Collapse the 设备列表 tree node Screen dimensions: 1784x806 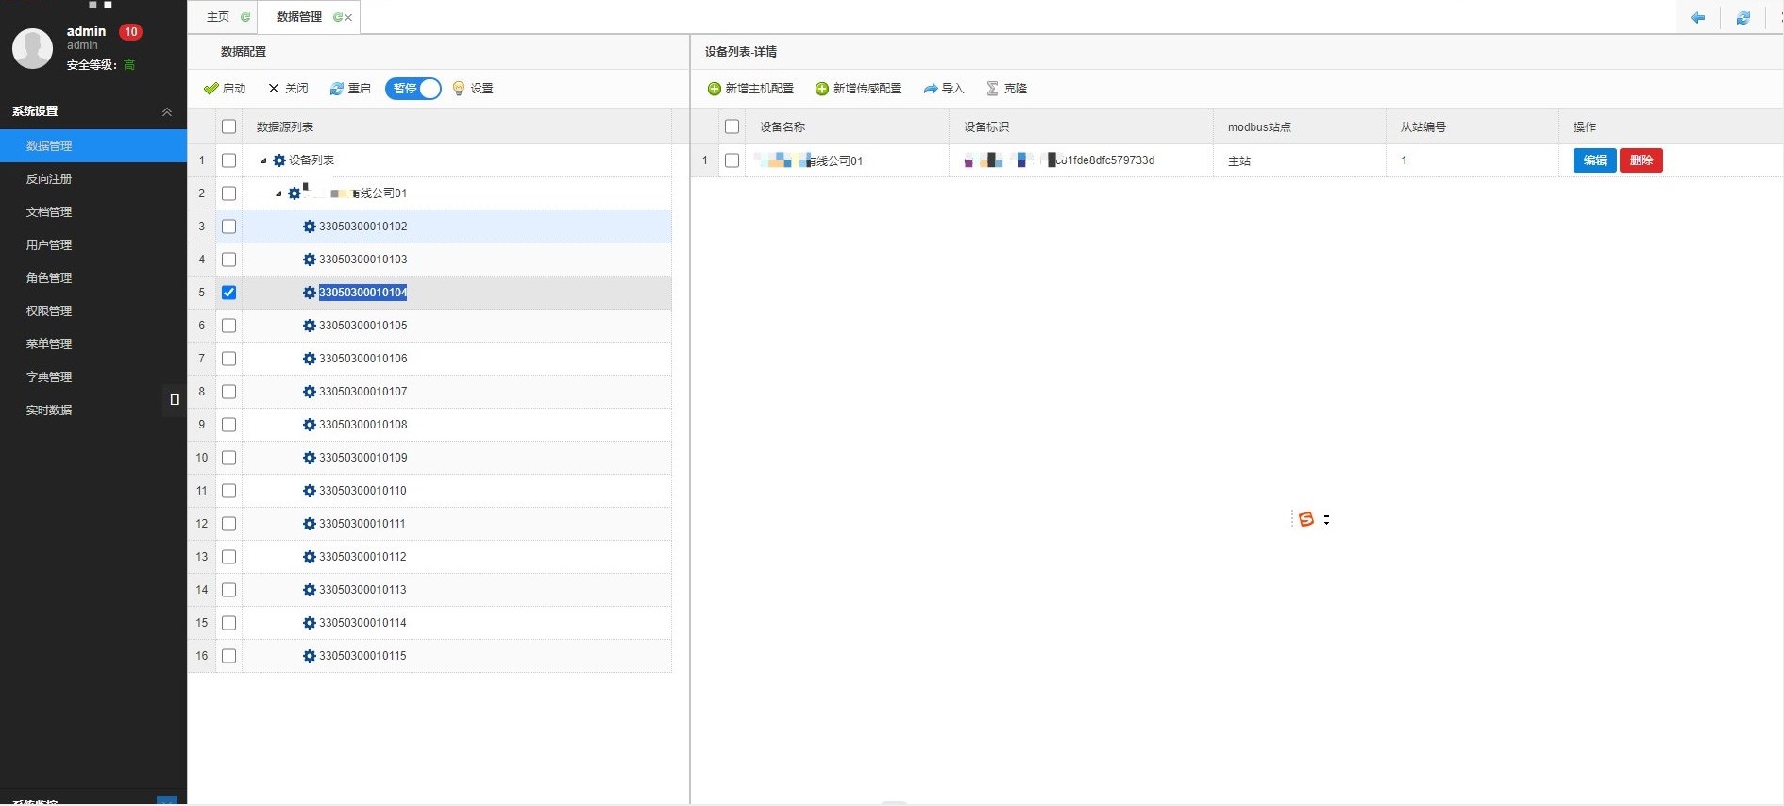pos(263,160)
